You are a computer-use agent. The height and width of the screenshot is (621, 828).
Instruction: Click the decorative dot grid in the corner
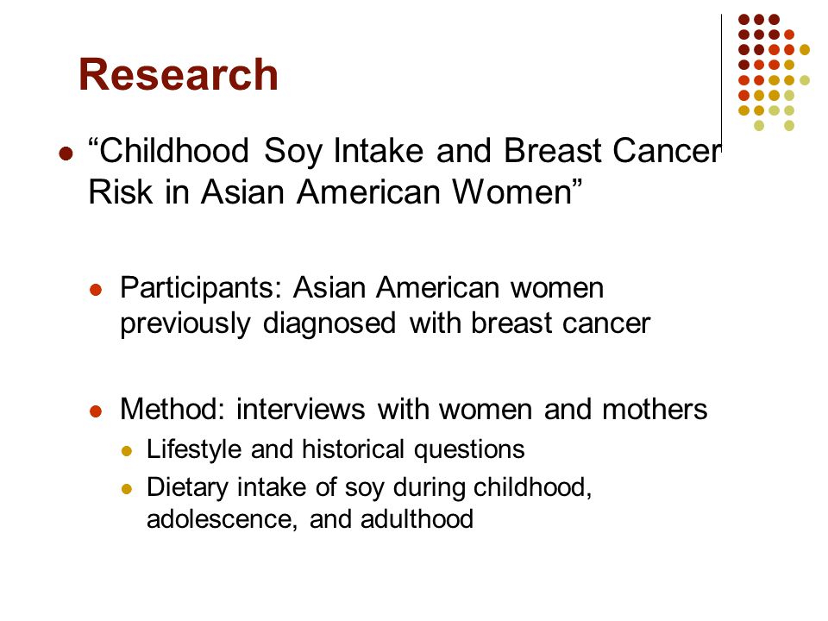coord(775,72)
